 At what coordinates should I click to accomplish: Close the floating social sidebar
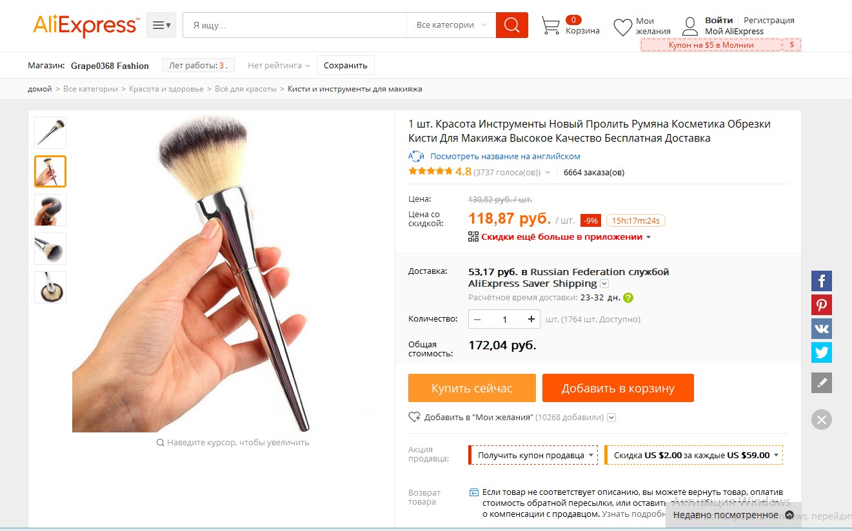[x=822, y=420]
